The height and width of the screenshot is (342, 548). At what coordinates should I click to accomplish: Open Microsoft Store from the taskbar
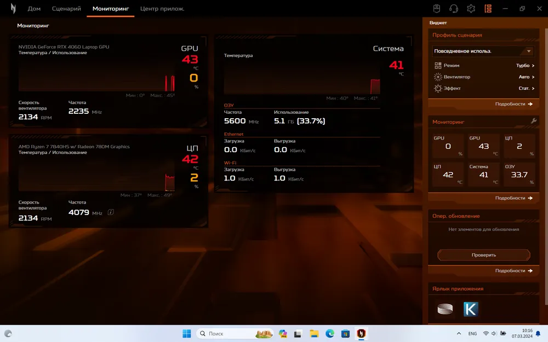click(x=345, y=334)
